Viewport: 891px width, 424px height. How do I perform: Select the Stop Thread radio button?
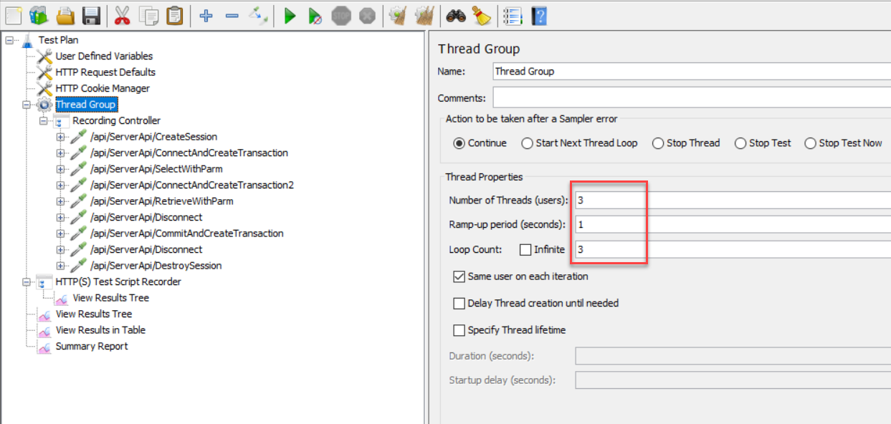[x=658, y=143]
